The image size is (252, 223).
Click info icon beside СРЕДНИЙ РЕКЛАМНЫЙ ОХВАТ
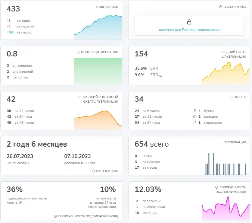pyautogui.click(x=80, y=97)
